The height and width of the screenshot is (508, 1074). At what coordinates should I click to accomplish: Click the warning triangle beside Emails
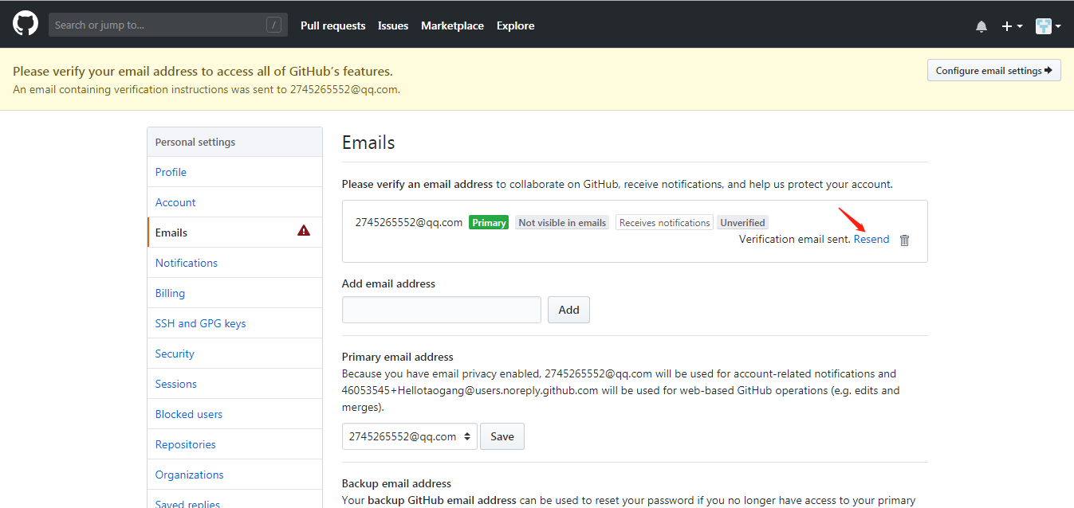(x=302, y=230)
